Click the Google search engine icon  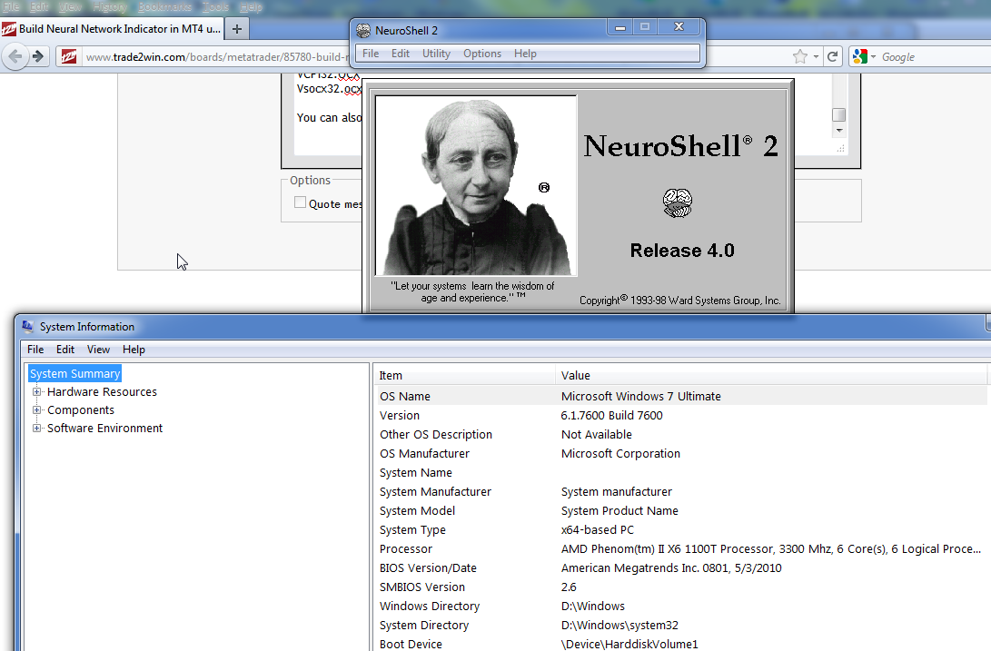[x=860, y=57]
